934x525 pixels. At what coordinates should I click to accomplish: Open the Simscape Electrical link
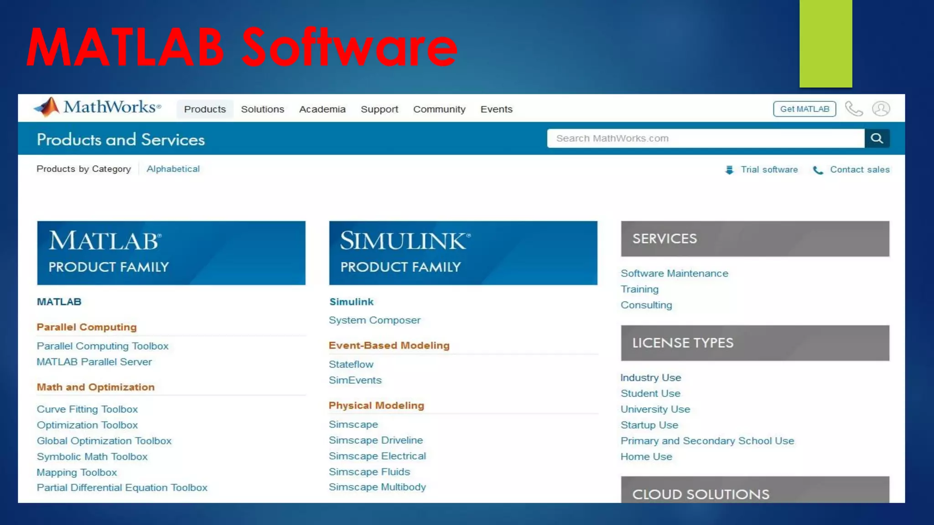click(377, 456)
